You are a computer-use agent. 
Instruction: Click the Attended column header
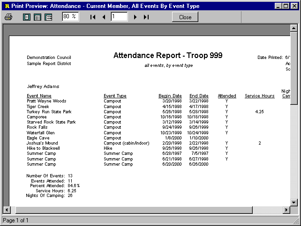(227, 96)
